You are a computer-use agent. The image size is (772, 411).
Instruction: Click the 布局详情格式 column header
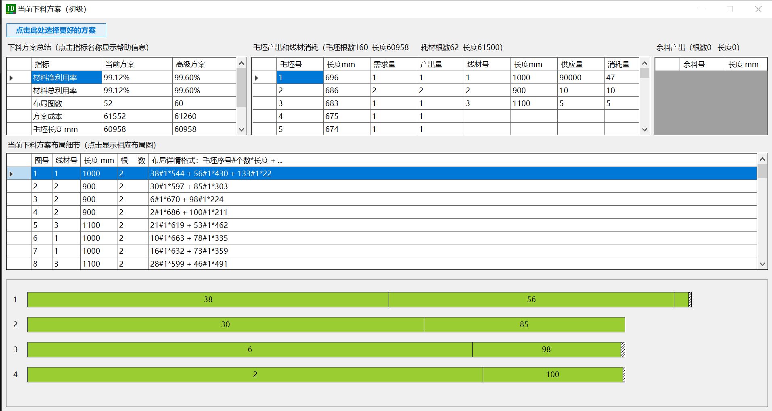pos(452,160)
